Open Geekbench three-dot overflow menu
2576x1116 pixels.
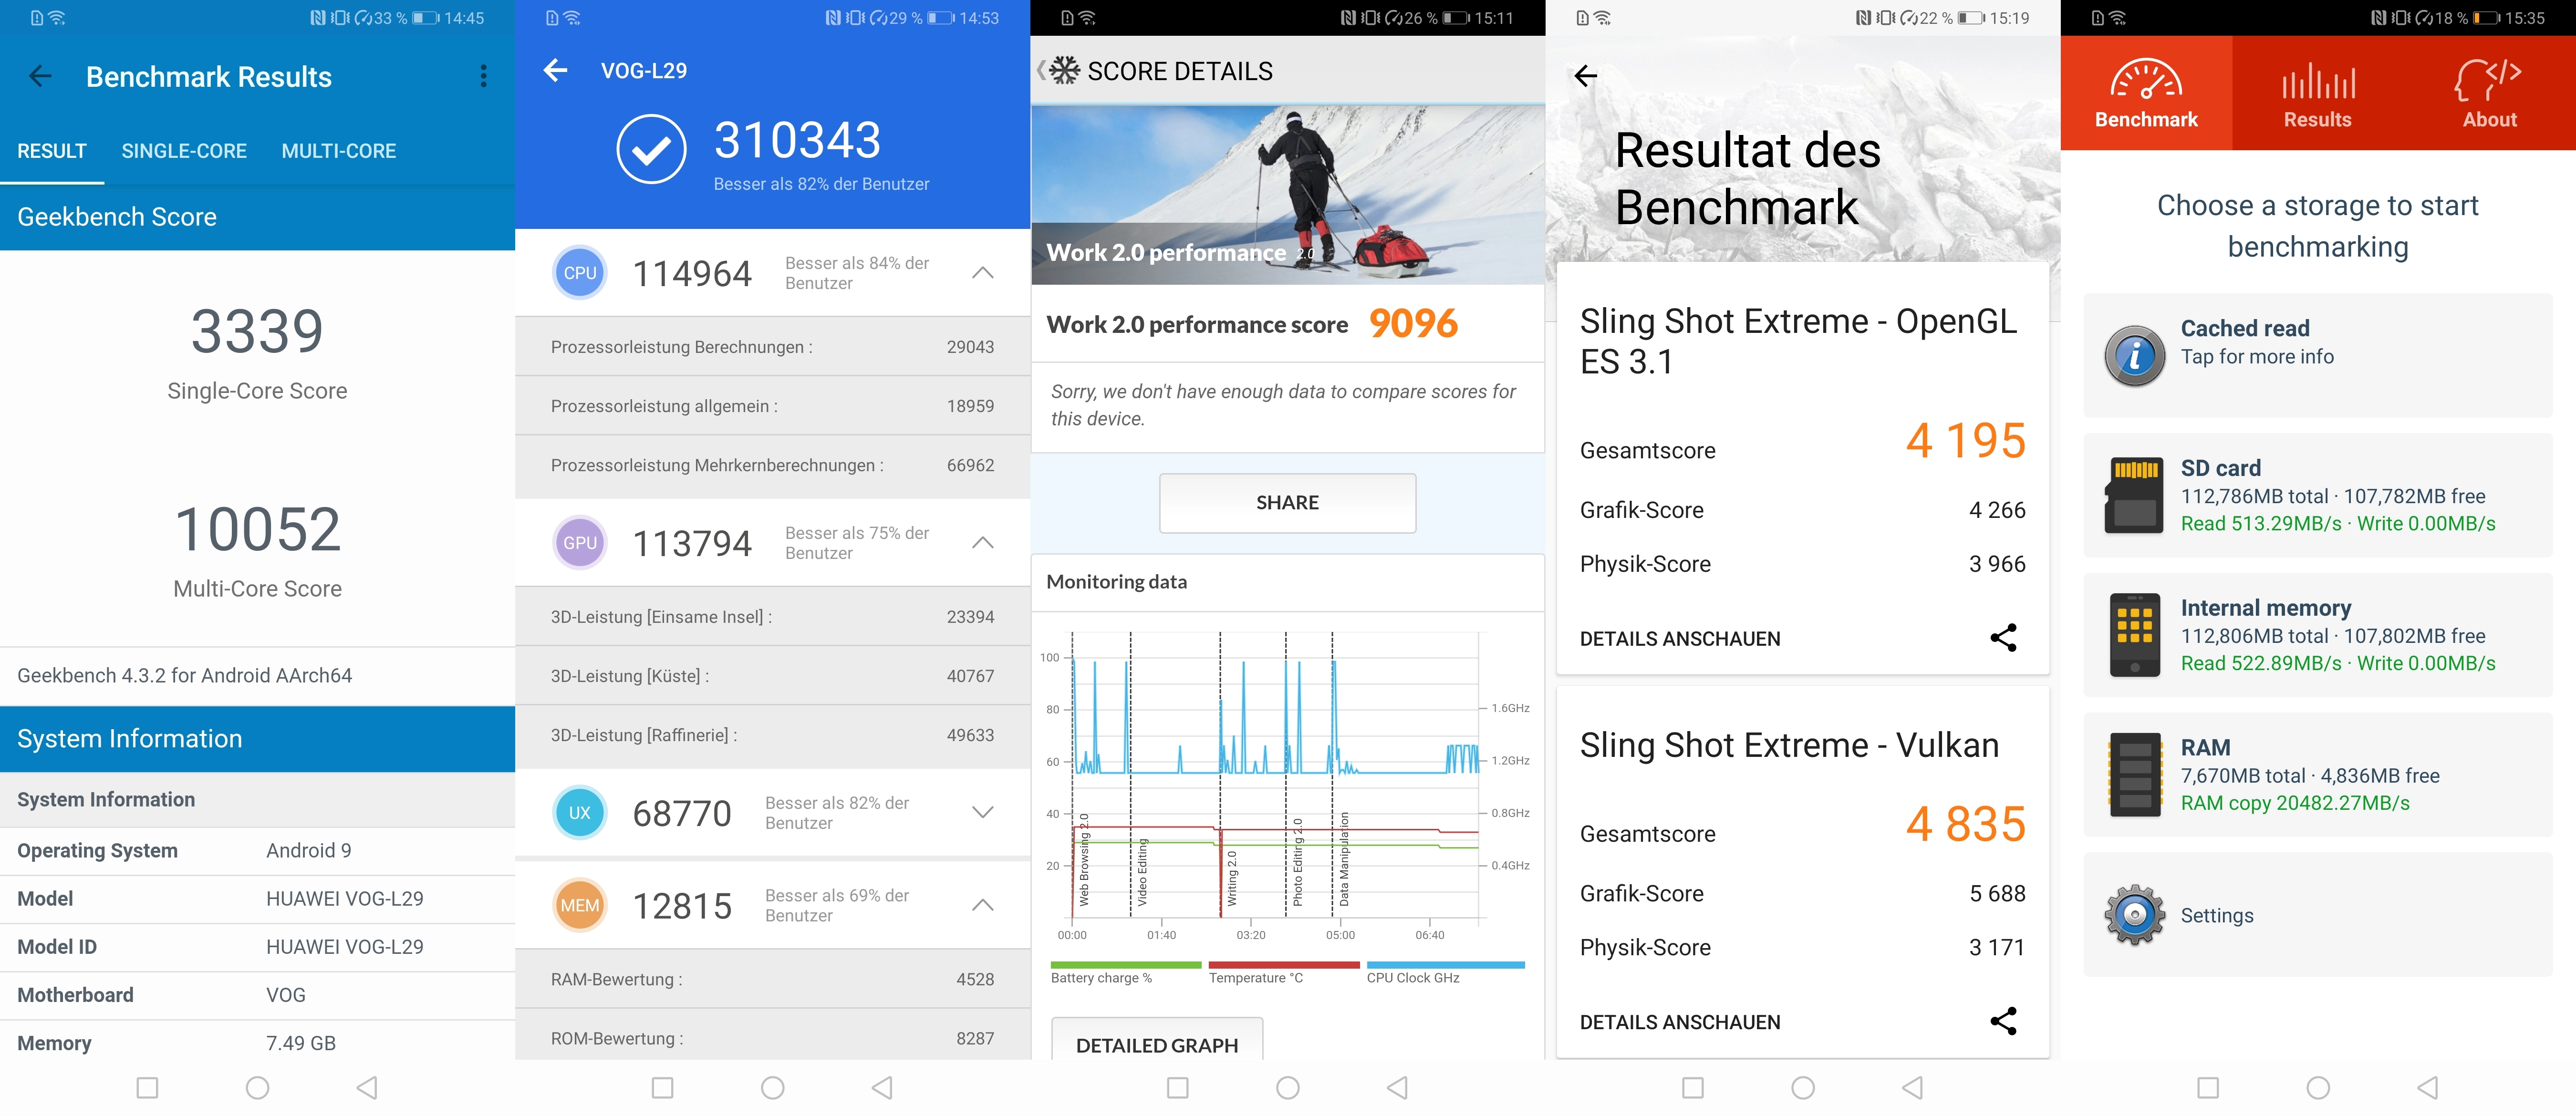[x=483, y=76]
